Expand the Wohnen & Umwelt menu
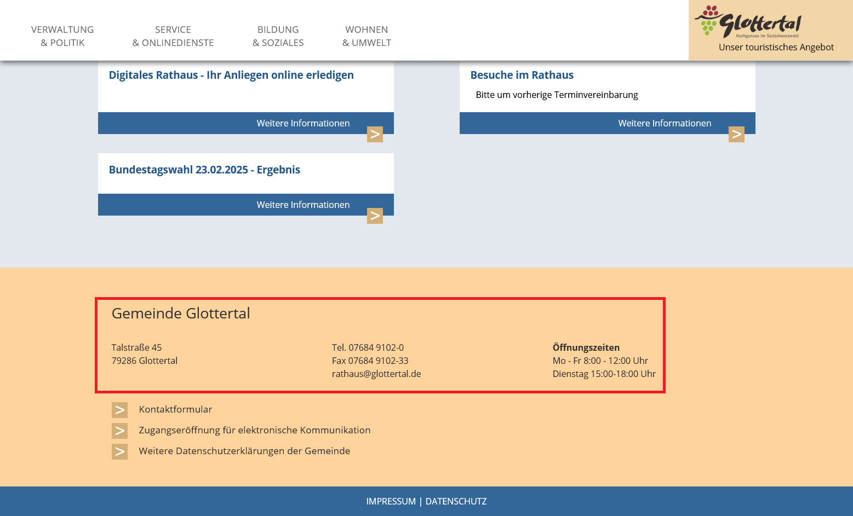 [367, 36]
